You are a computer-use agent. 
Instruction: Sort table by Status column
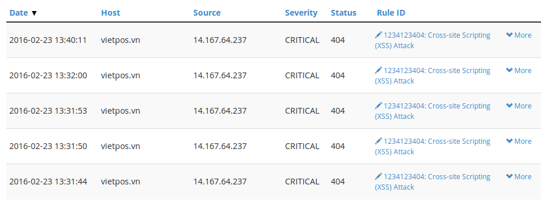(x=343, y=13)
